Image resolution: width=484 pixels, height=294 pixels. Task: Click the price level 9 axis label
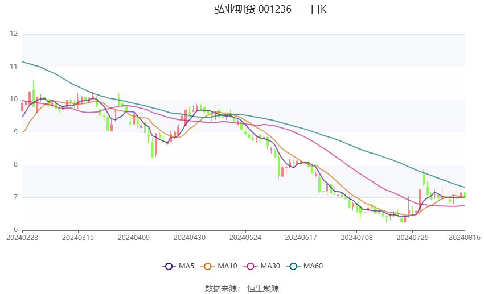(16, 132)
